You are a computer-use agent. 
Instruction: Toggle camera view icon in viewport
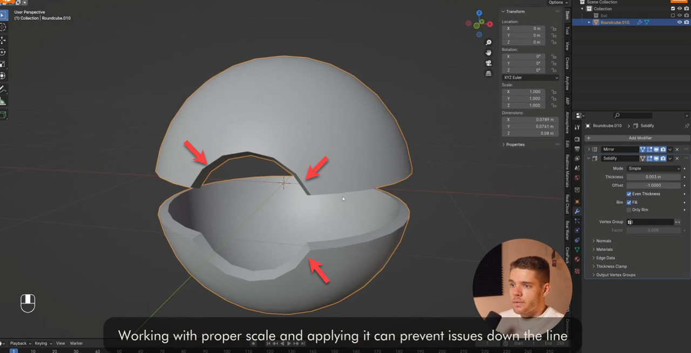489,63
